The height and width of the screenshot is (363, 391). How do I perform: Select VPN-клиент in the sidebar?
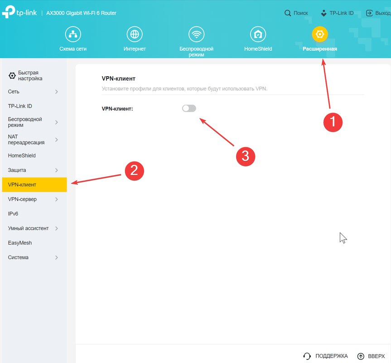click(x=34, y=185)
